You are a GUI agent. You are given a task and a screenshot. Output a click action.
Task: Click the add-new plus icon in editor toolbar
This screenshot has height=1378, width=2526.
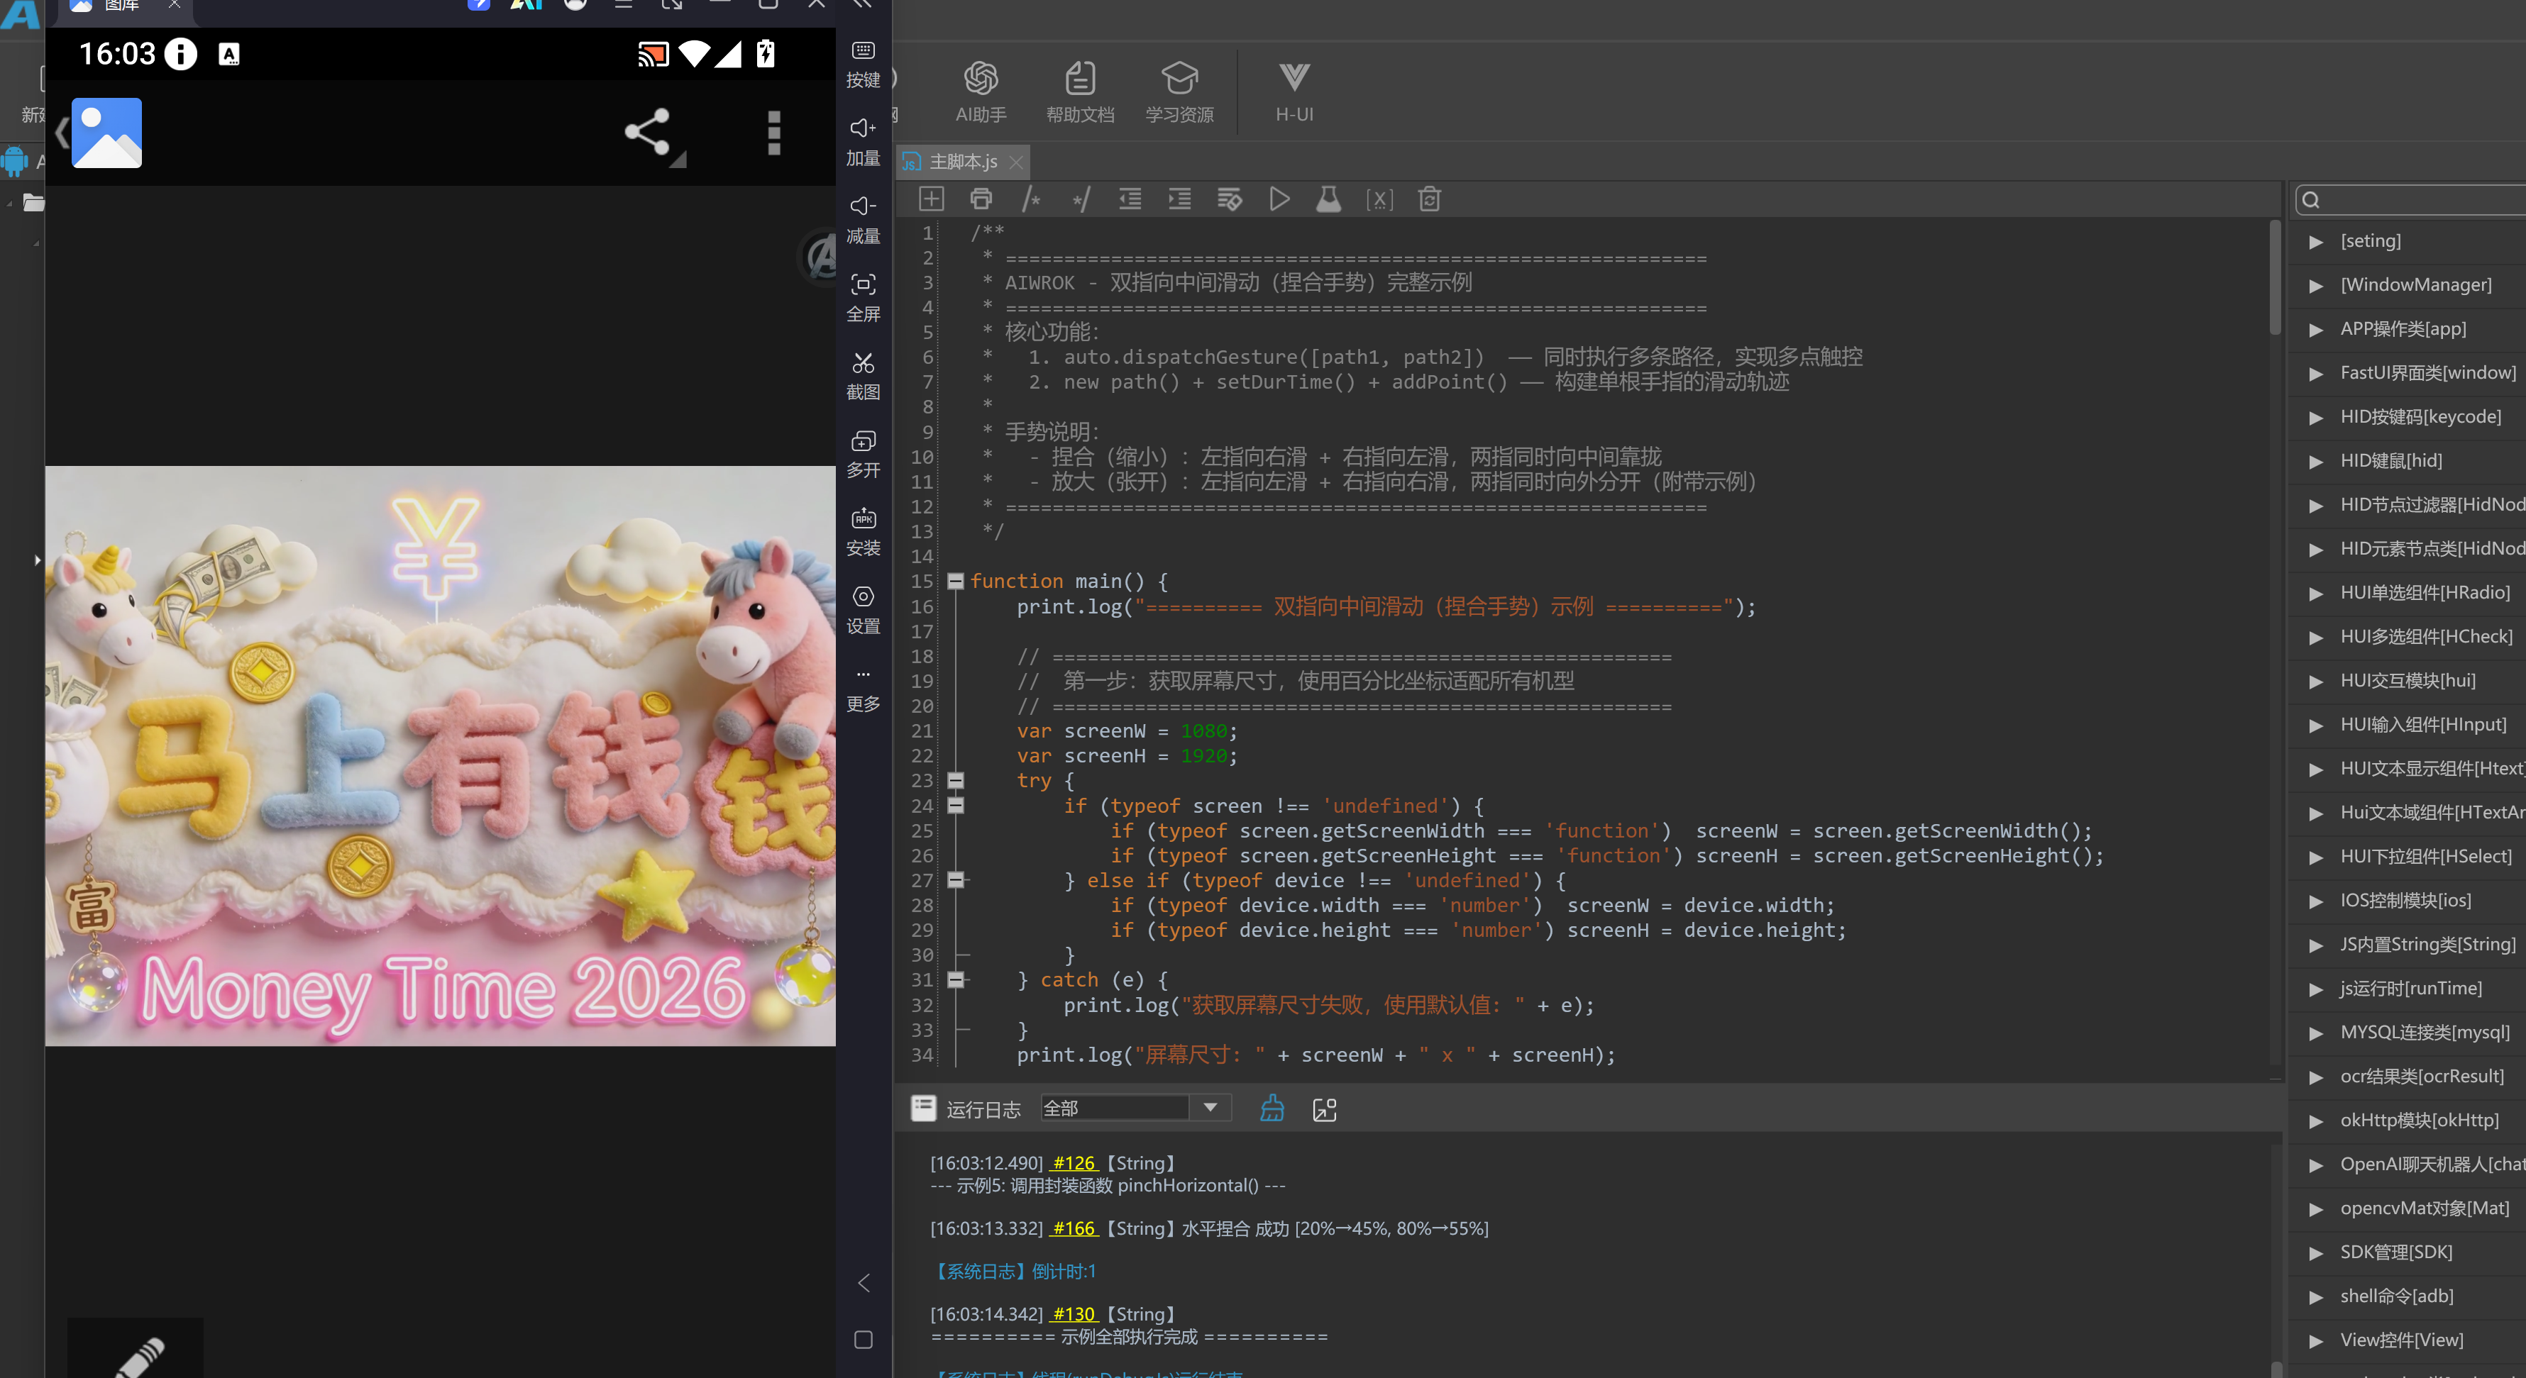click(932, 199)
